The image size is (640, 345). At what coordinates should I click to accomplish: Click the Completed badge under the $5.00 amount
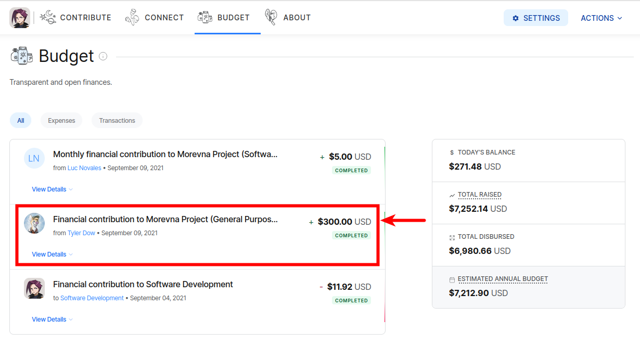pos(352,171)
